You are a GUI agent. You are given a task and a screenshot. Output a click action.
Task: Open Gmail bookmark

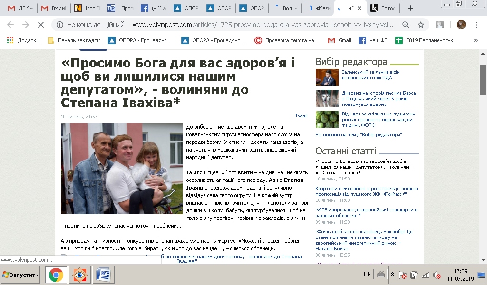coord(340,40)
